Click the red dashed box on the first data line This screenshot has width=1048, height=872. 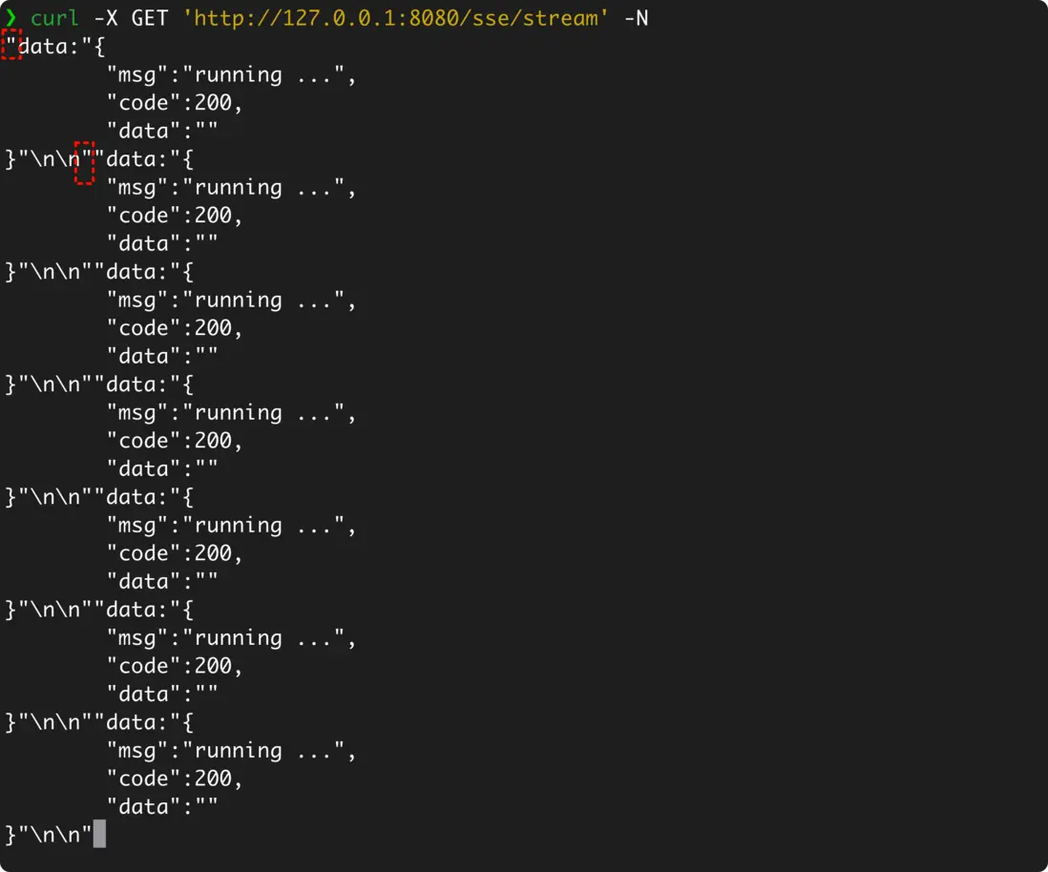[x=10, y=45]
